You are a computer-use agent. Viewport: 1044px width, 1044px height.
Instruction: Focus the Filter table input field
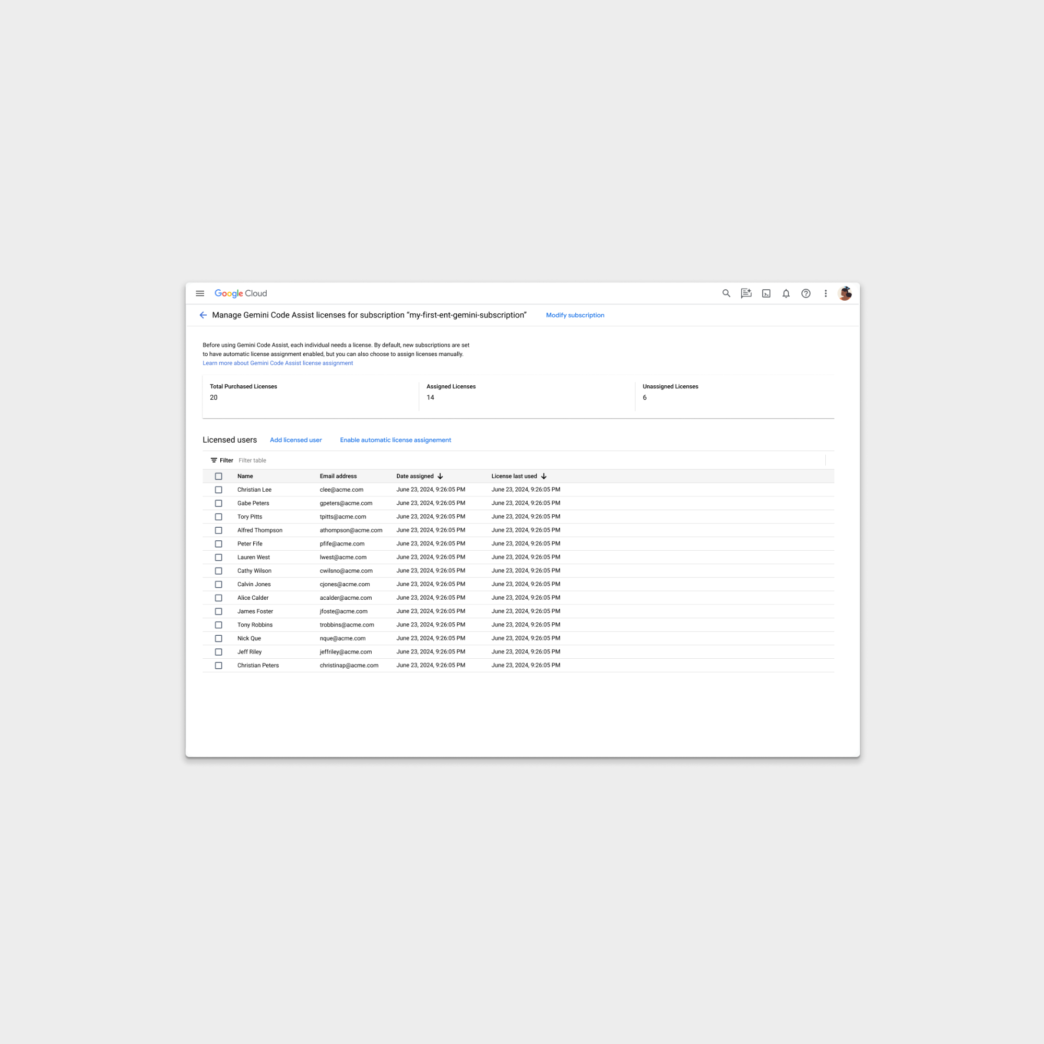(x=529, y=460)
